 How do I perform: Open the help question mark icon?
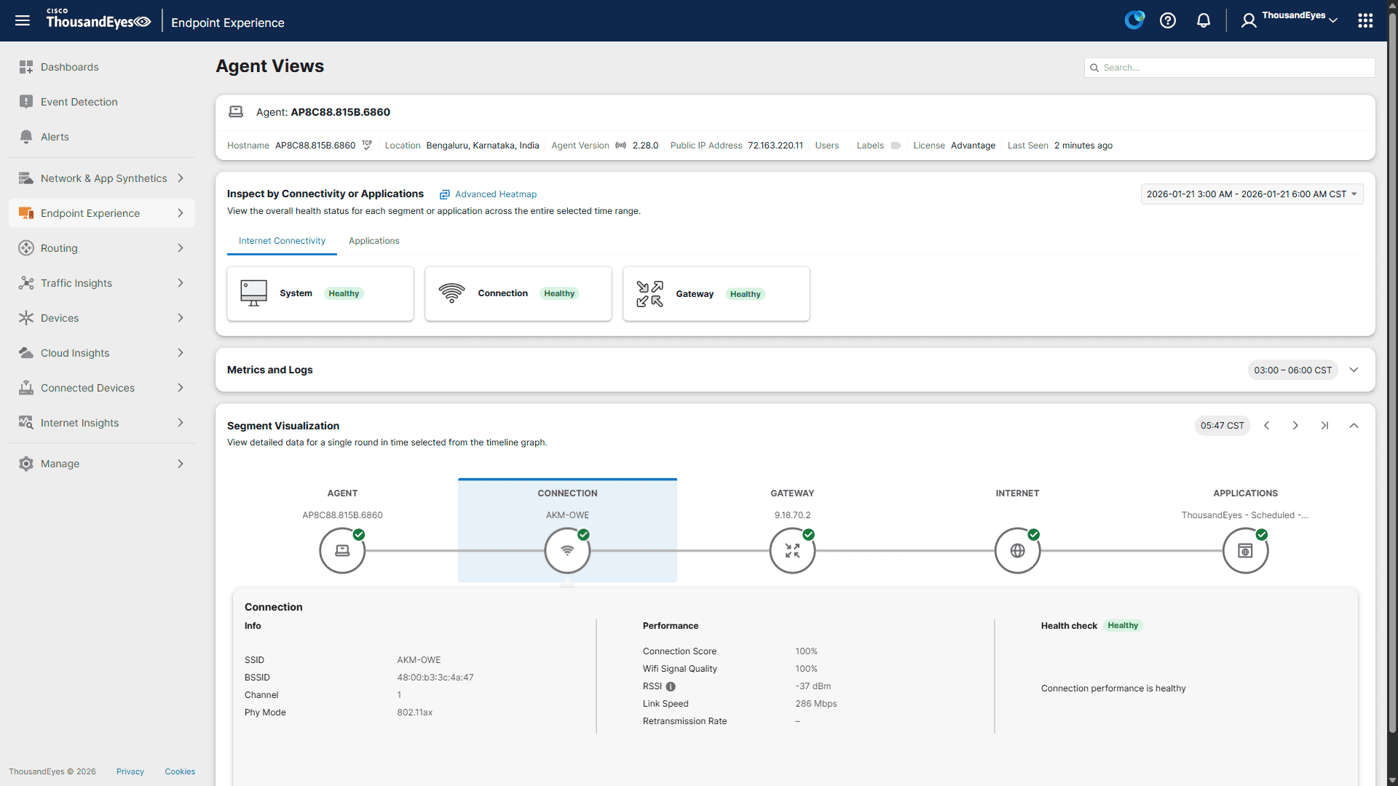point(1168,20)
